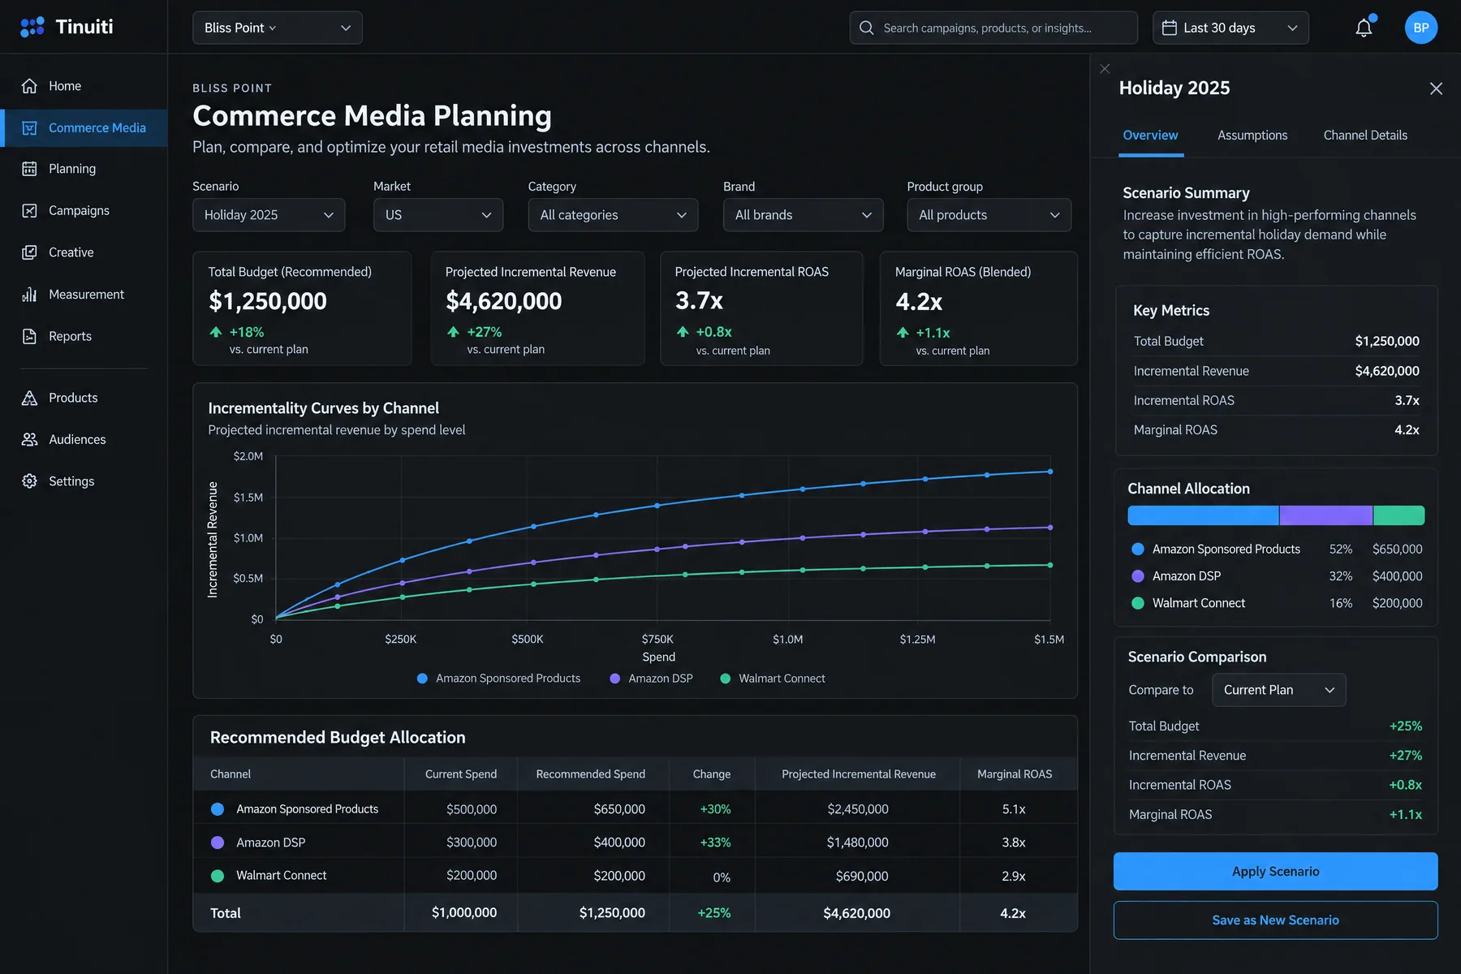1461x974 pixels.
Task: Click the blue Amazon Sponsored Products allocation bar
Action: click(x=1203, y=515)
